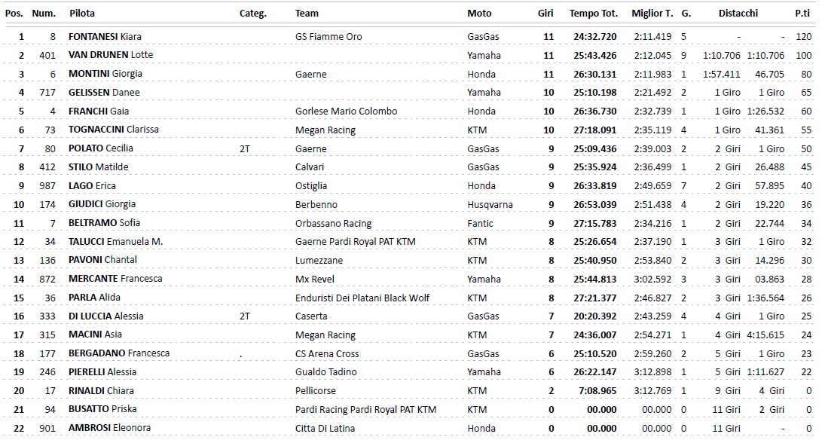
Task: Click the Pilota column header
Action: click(x=81, y=13)
